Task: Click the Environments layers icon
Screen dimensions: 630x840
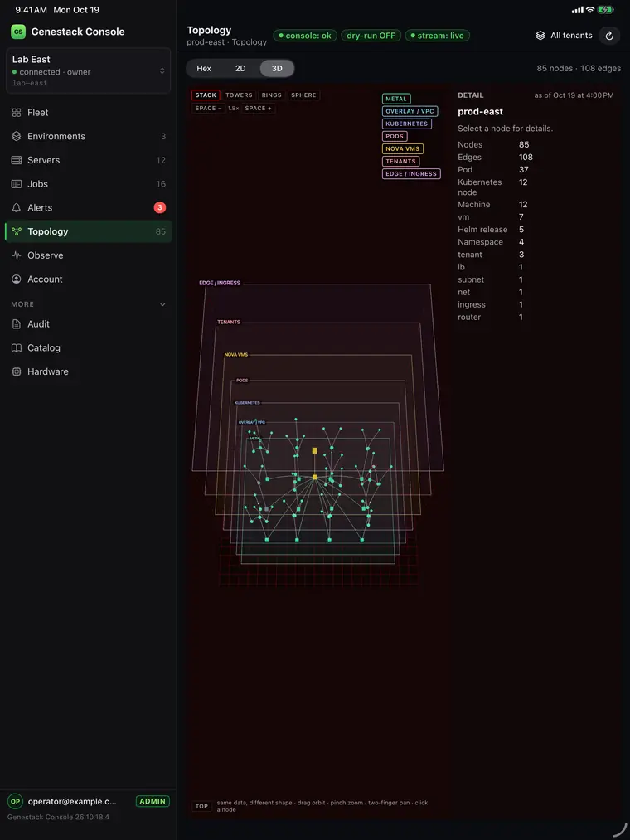Action: pos(17,136)
